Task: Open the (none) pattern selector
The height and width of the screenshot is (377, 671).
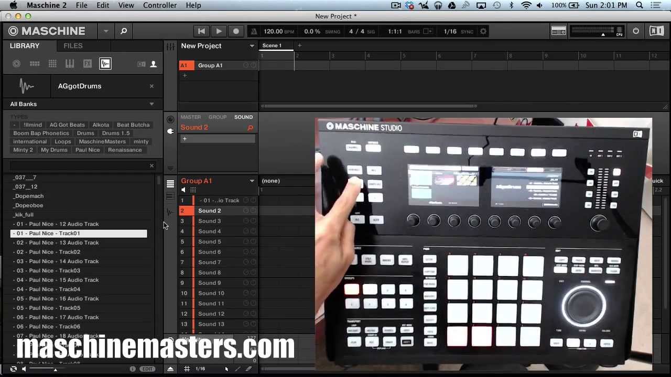Action: [x=271, y=181]
